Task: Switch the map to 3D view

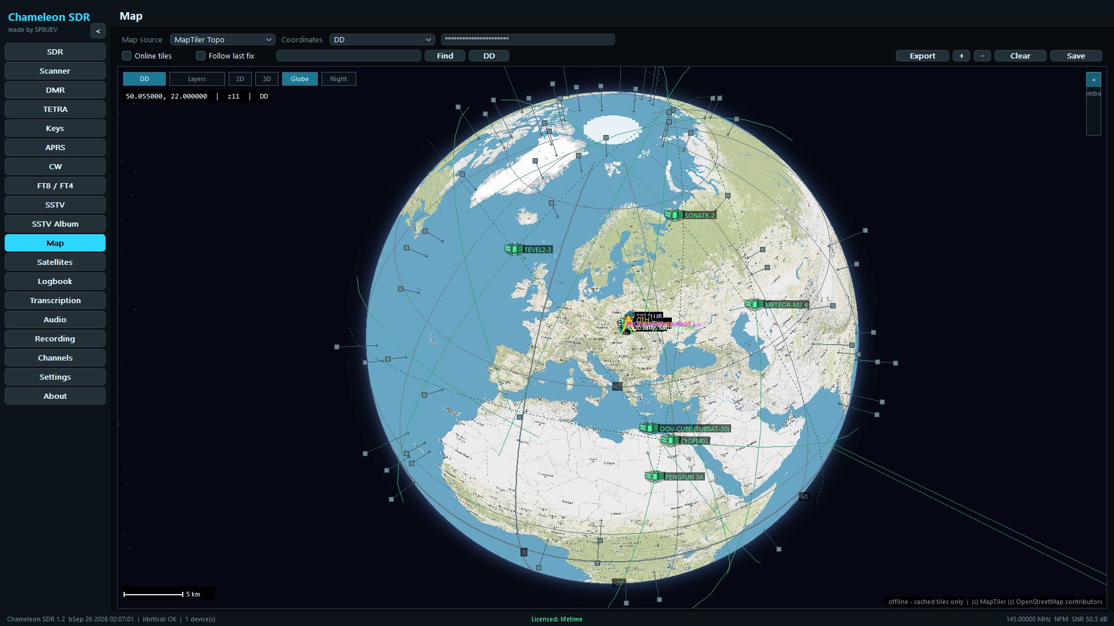Action: point(266,79)
